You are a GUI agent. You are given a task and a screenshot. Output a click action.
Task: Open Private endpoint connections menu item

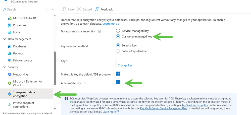tap(27, 105)
